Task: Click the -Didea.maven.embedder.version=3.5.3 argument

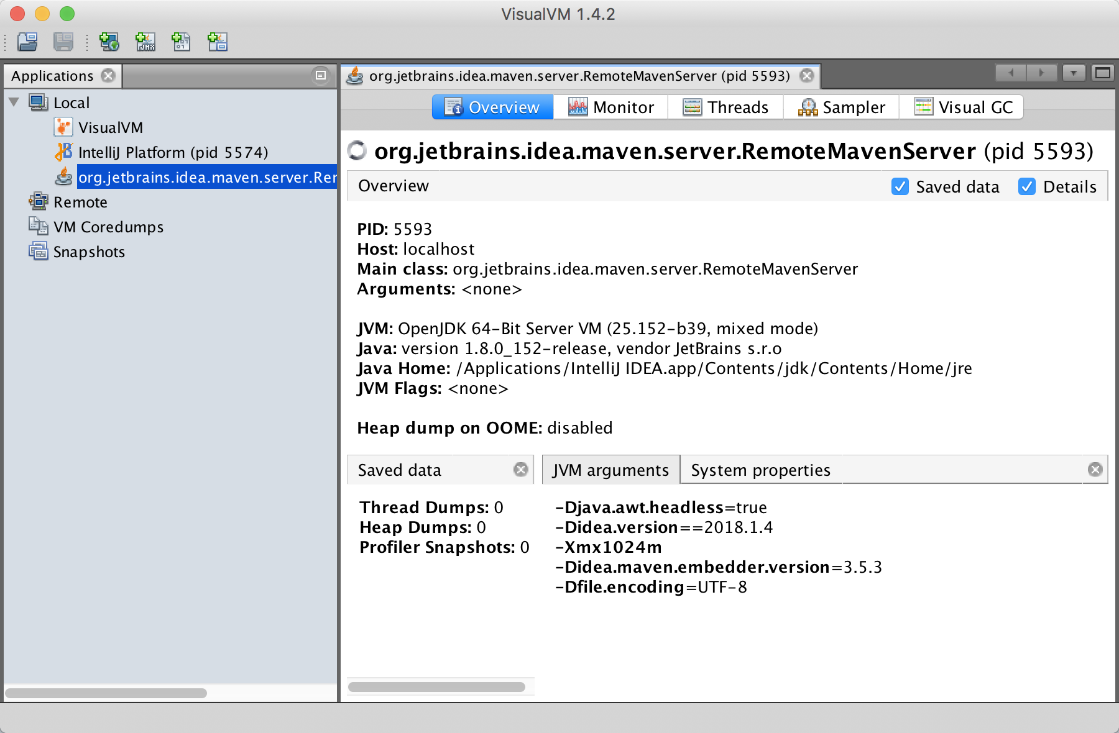Action: click(x=719, y=567)
